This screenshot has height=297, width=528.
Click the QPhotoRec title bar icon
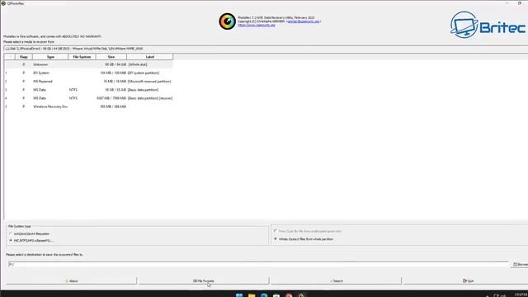[3, 3]
